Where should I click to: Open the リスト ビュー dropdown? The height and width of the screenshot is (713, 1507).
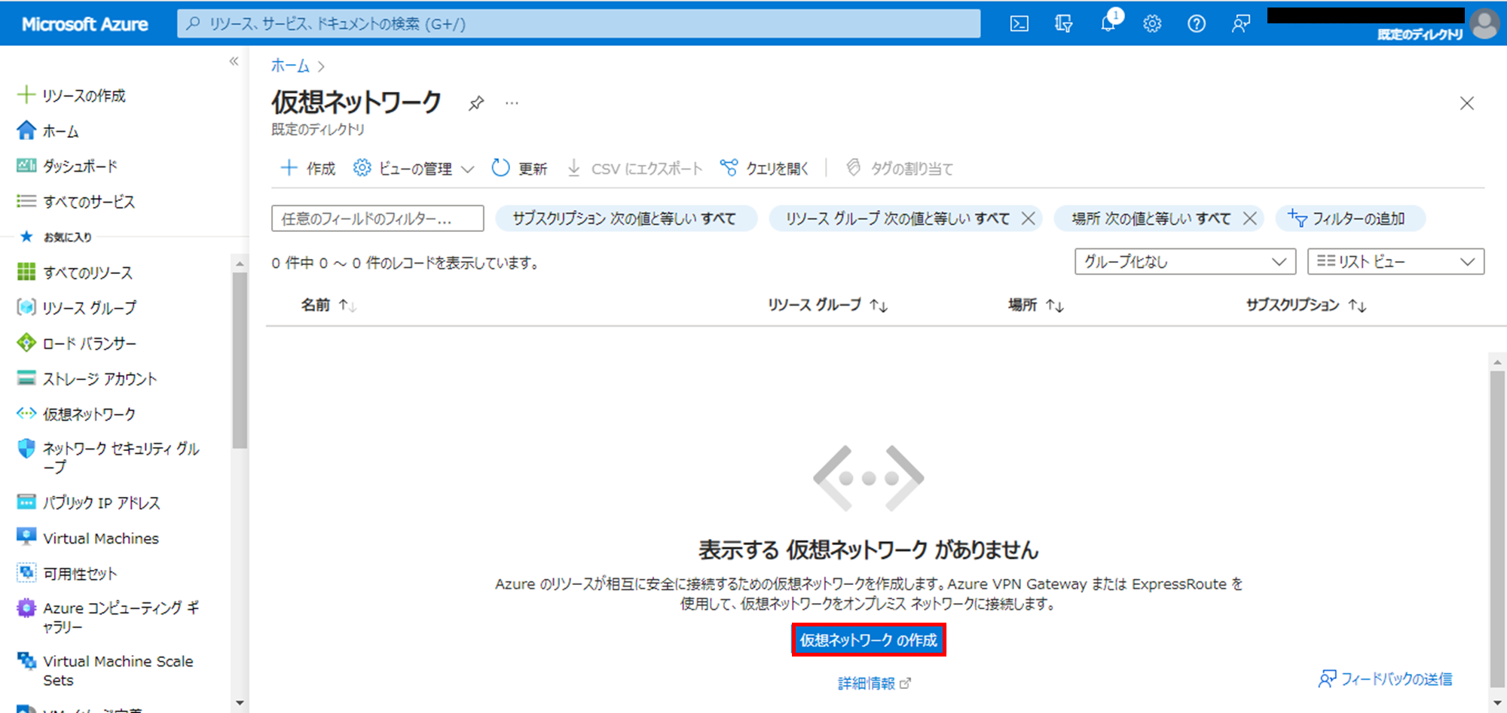(x=1395, y=261)
